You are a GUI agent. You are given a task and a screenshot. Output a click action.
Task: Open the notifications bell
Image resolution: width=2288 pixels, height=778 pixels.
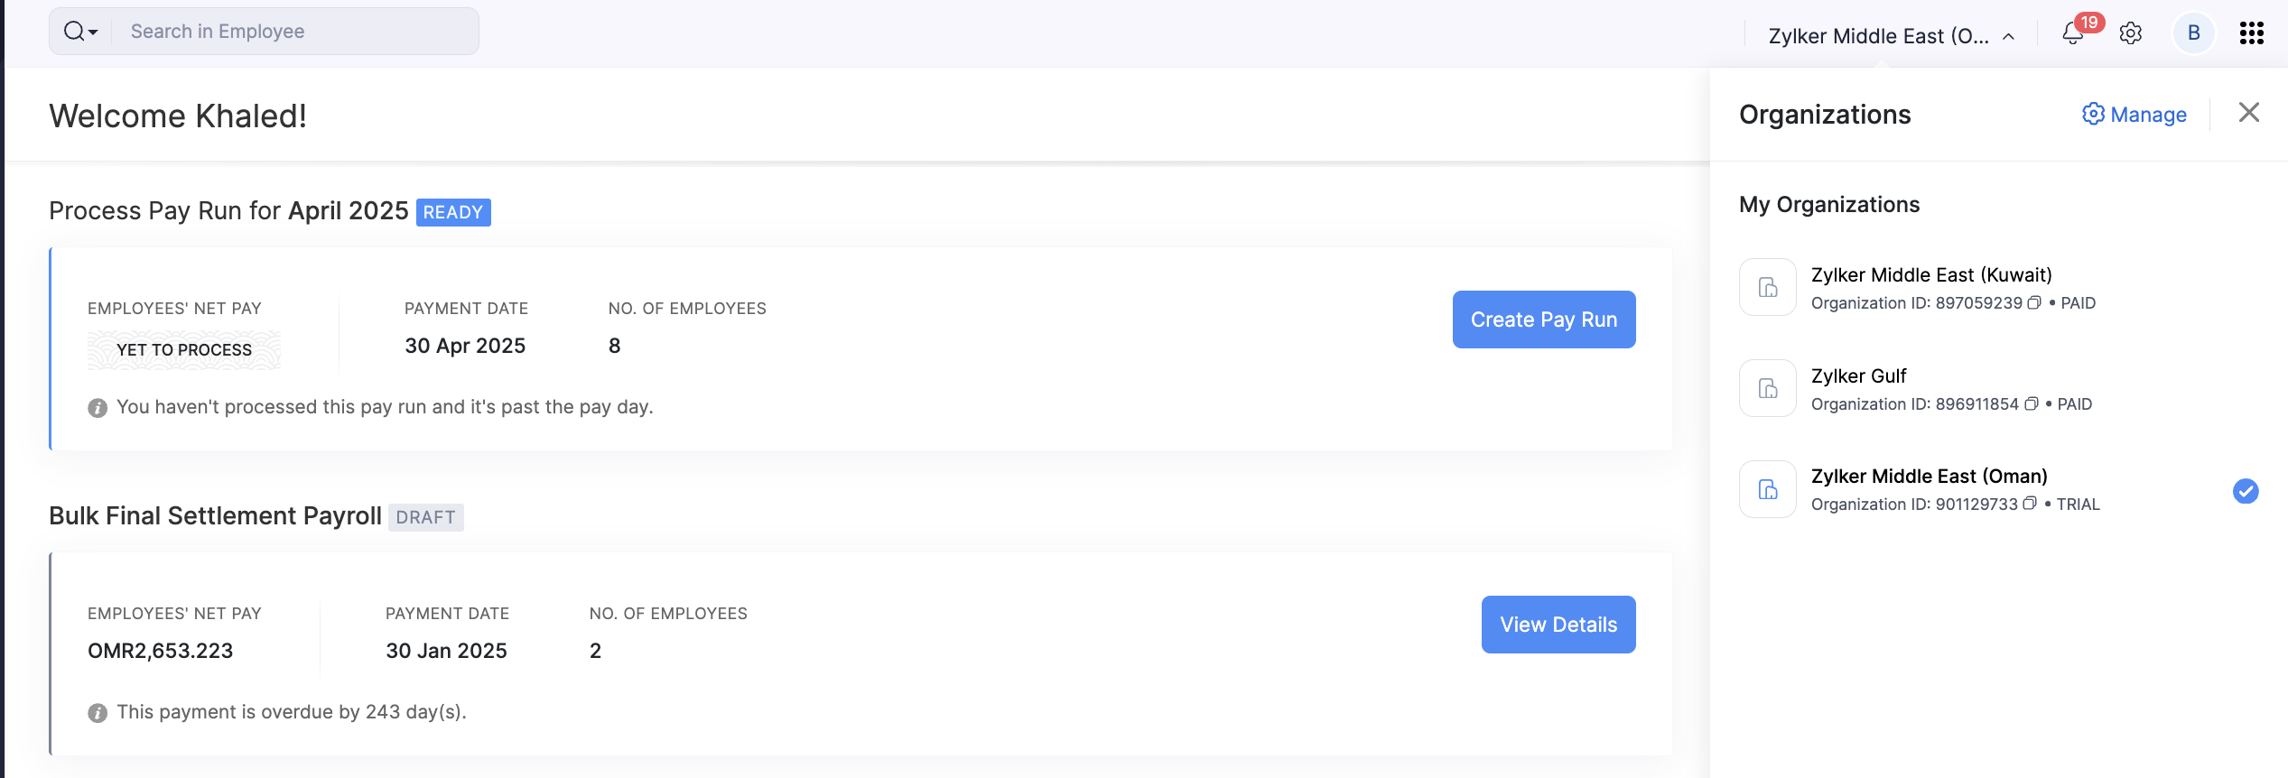pyautogui.click(x=2073, y=34)
